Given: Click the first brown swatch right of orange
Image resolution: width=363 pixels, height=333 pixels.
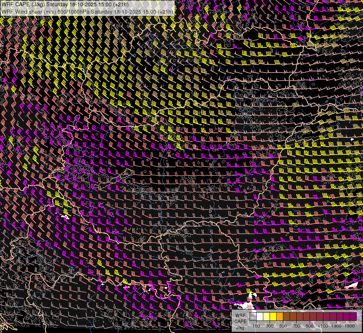Looking at the screenshot, I should pos(286,317).
